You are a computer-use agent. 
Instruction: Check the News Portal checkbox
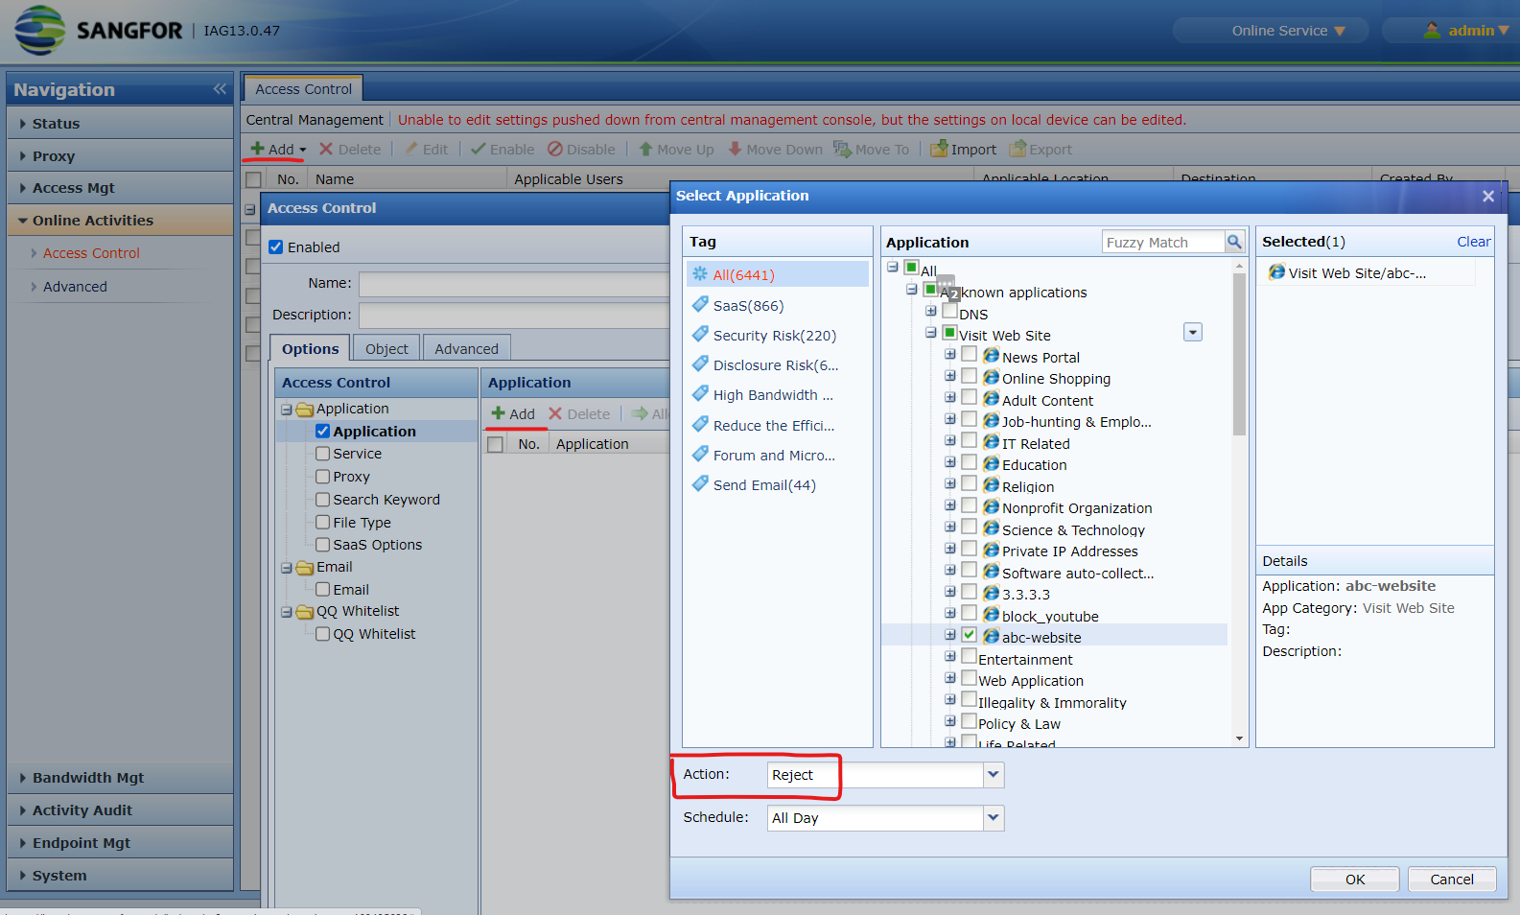click(x=970, y=354)
